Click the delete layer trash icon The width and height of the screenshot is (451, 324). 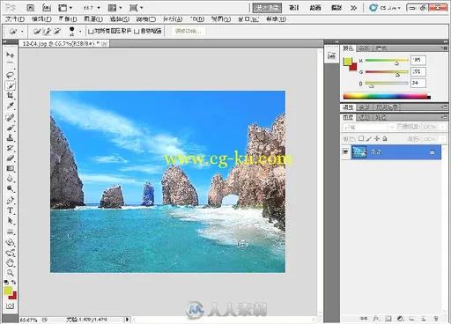(436, 318)
